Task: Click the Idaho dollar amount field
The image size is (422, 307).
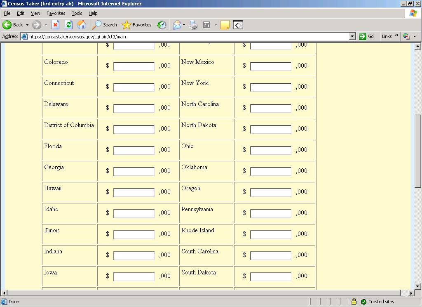Action: [x=134, y=213]
